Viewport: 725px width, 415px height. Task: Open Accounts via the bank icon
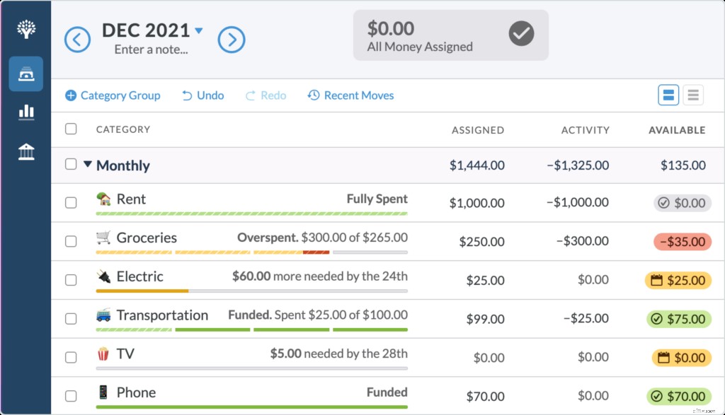(x=25, y=151)
